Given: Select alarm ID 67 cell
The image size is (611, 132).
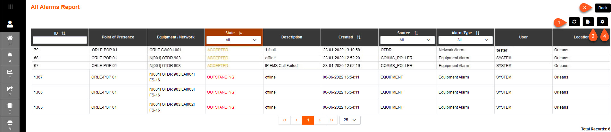Looking at the screenshot, I should [60, 66].
